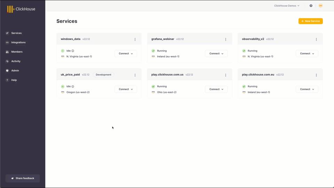Click the Share feedback button
Viewport: 334px width, 188px height.
point(23,178)
